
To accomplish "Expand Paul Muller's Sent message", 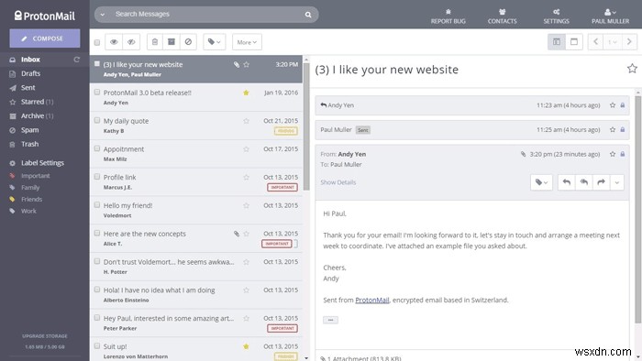I will coord(472,130).
